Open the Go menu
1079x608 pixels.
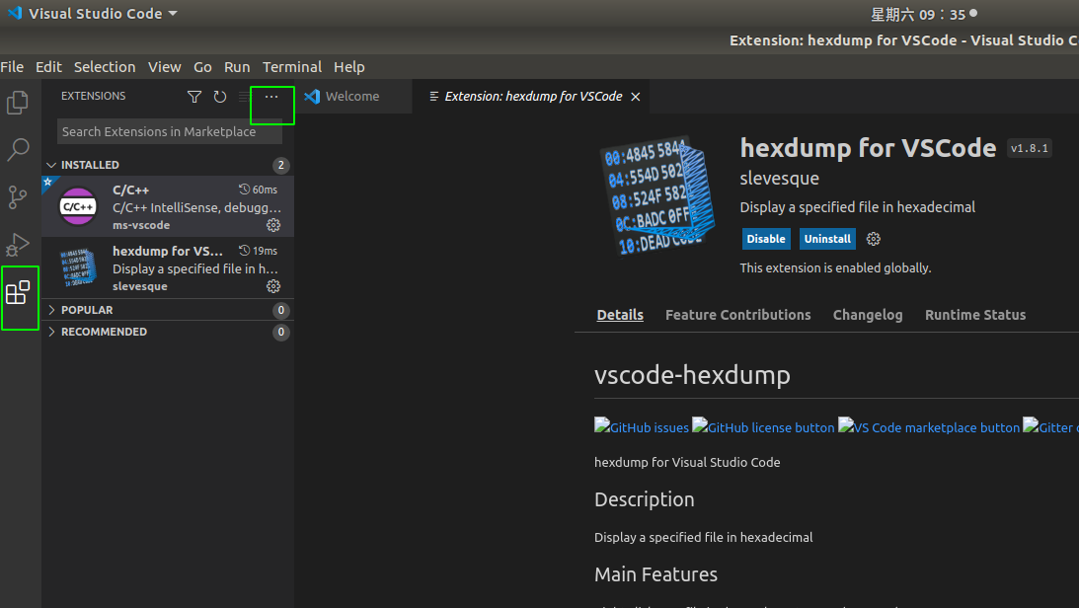click(x=202, y=67)
